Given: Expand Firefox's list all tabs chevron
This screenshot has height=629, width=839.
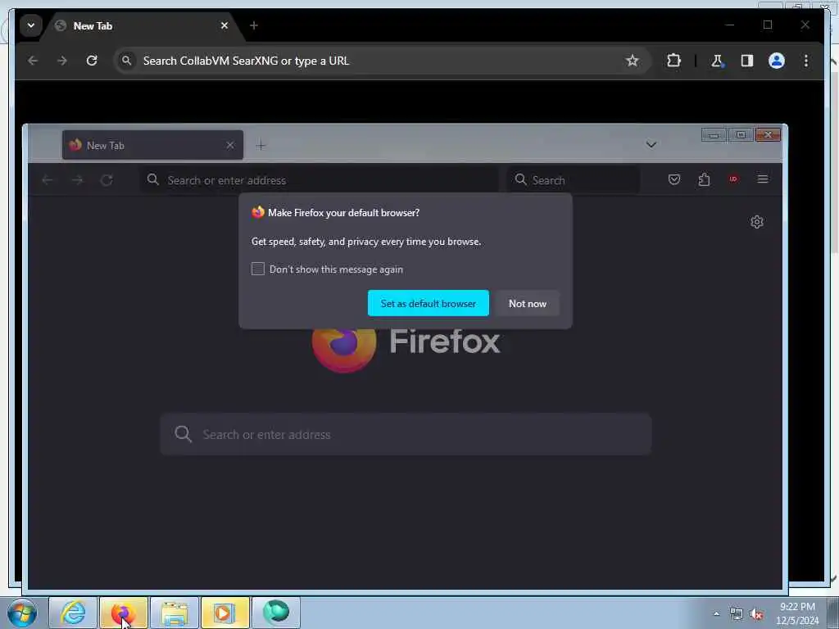Looking at the screenshot, I should pyautogui.click(x=651, y=144).
